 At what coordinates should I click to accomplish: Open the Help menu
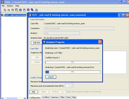click(17, 6)
